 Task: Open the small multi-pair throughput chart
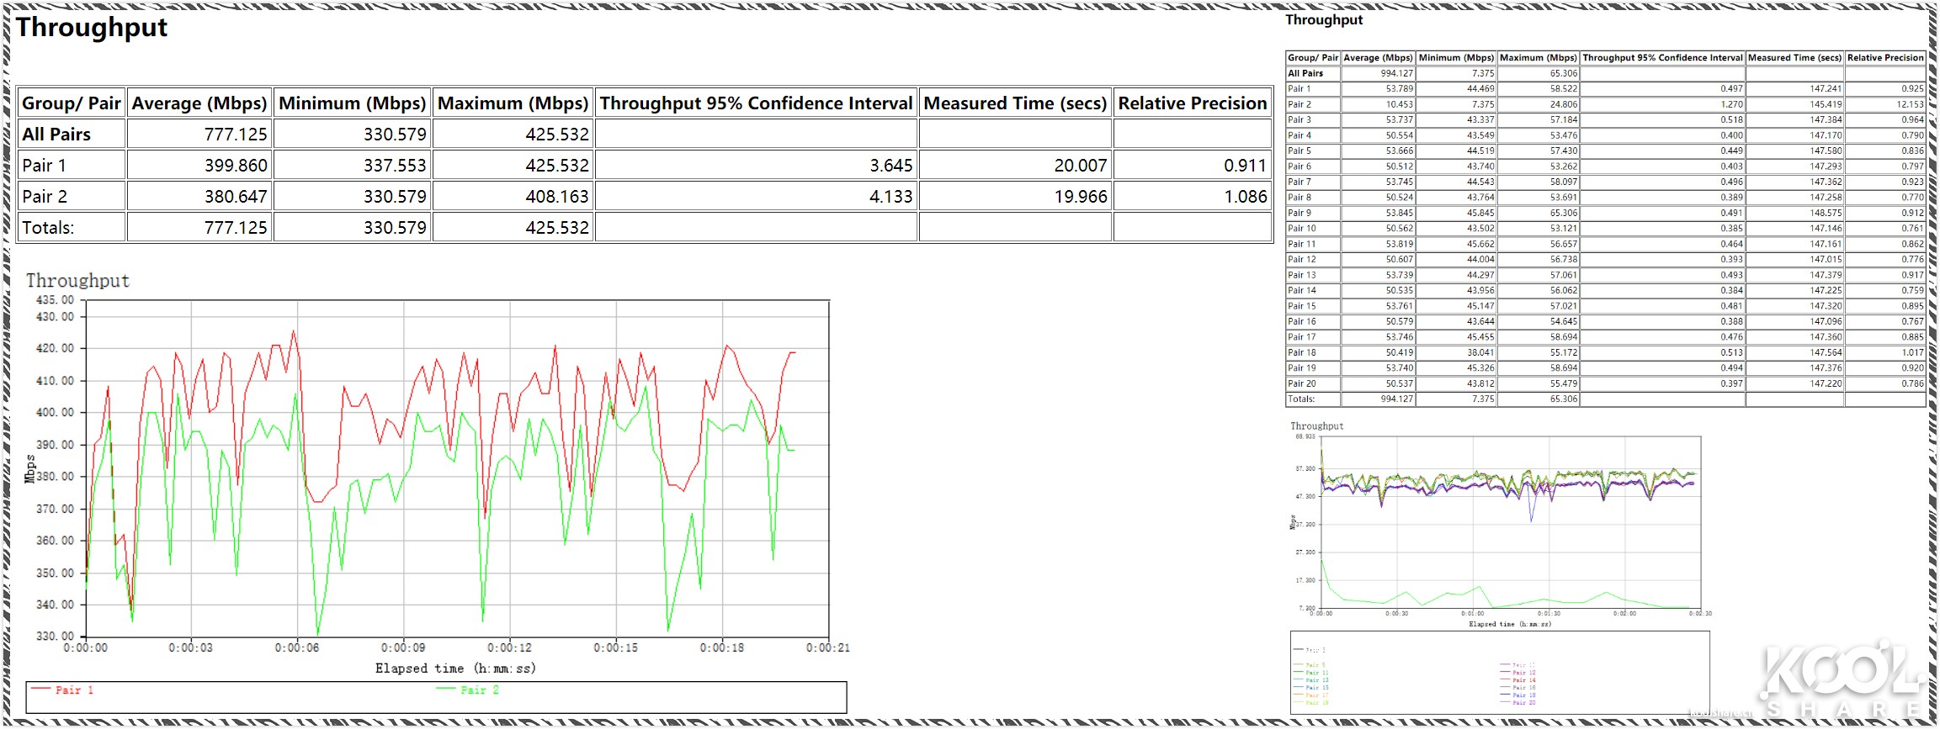1507,526
